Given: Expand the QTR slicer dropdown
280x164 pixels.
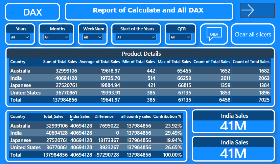Looking at the screenshot, I should [180, 37].
